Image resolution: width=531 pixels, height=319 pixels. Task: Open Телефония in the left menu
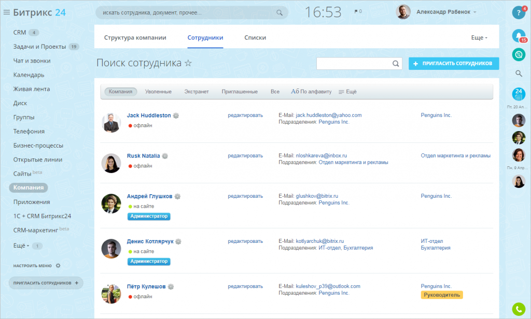[29, 131]
